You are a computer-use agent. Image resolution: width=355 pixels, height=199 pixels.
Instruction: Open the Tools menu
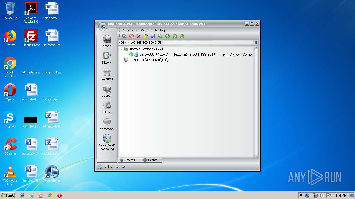pyautogui.click(x=154, y=30)
